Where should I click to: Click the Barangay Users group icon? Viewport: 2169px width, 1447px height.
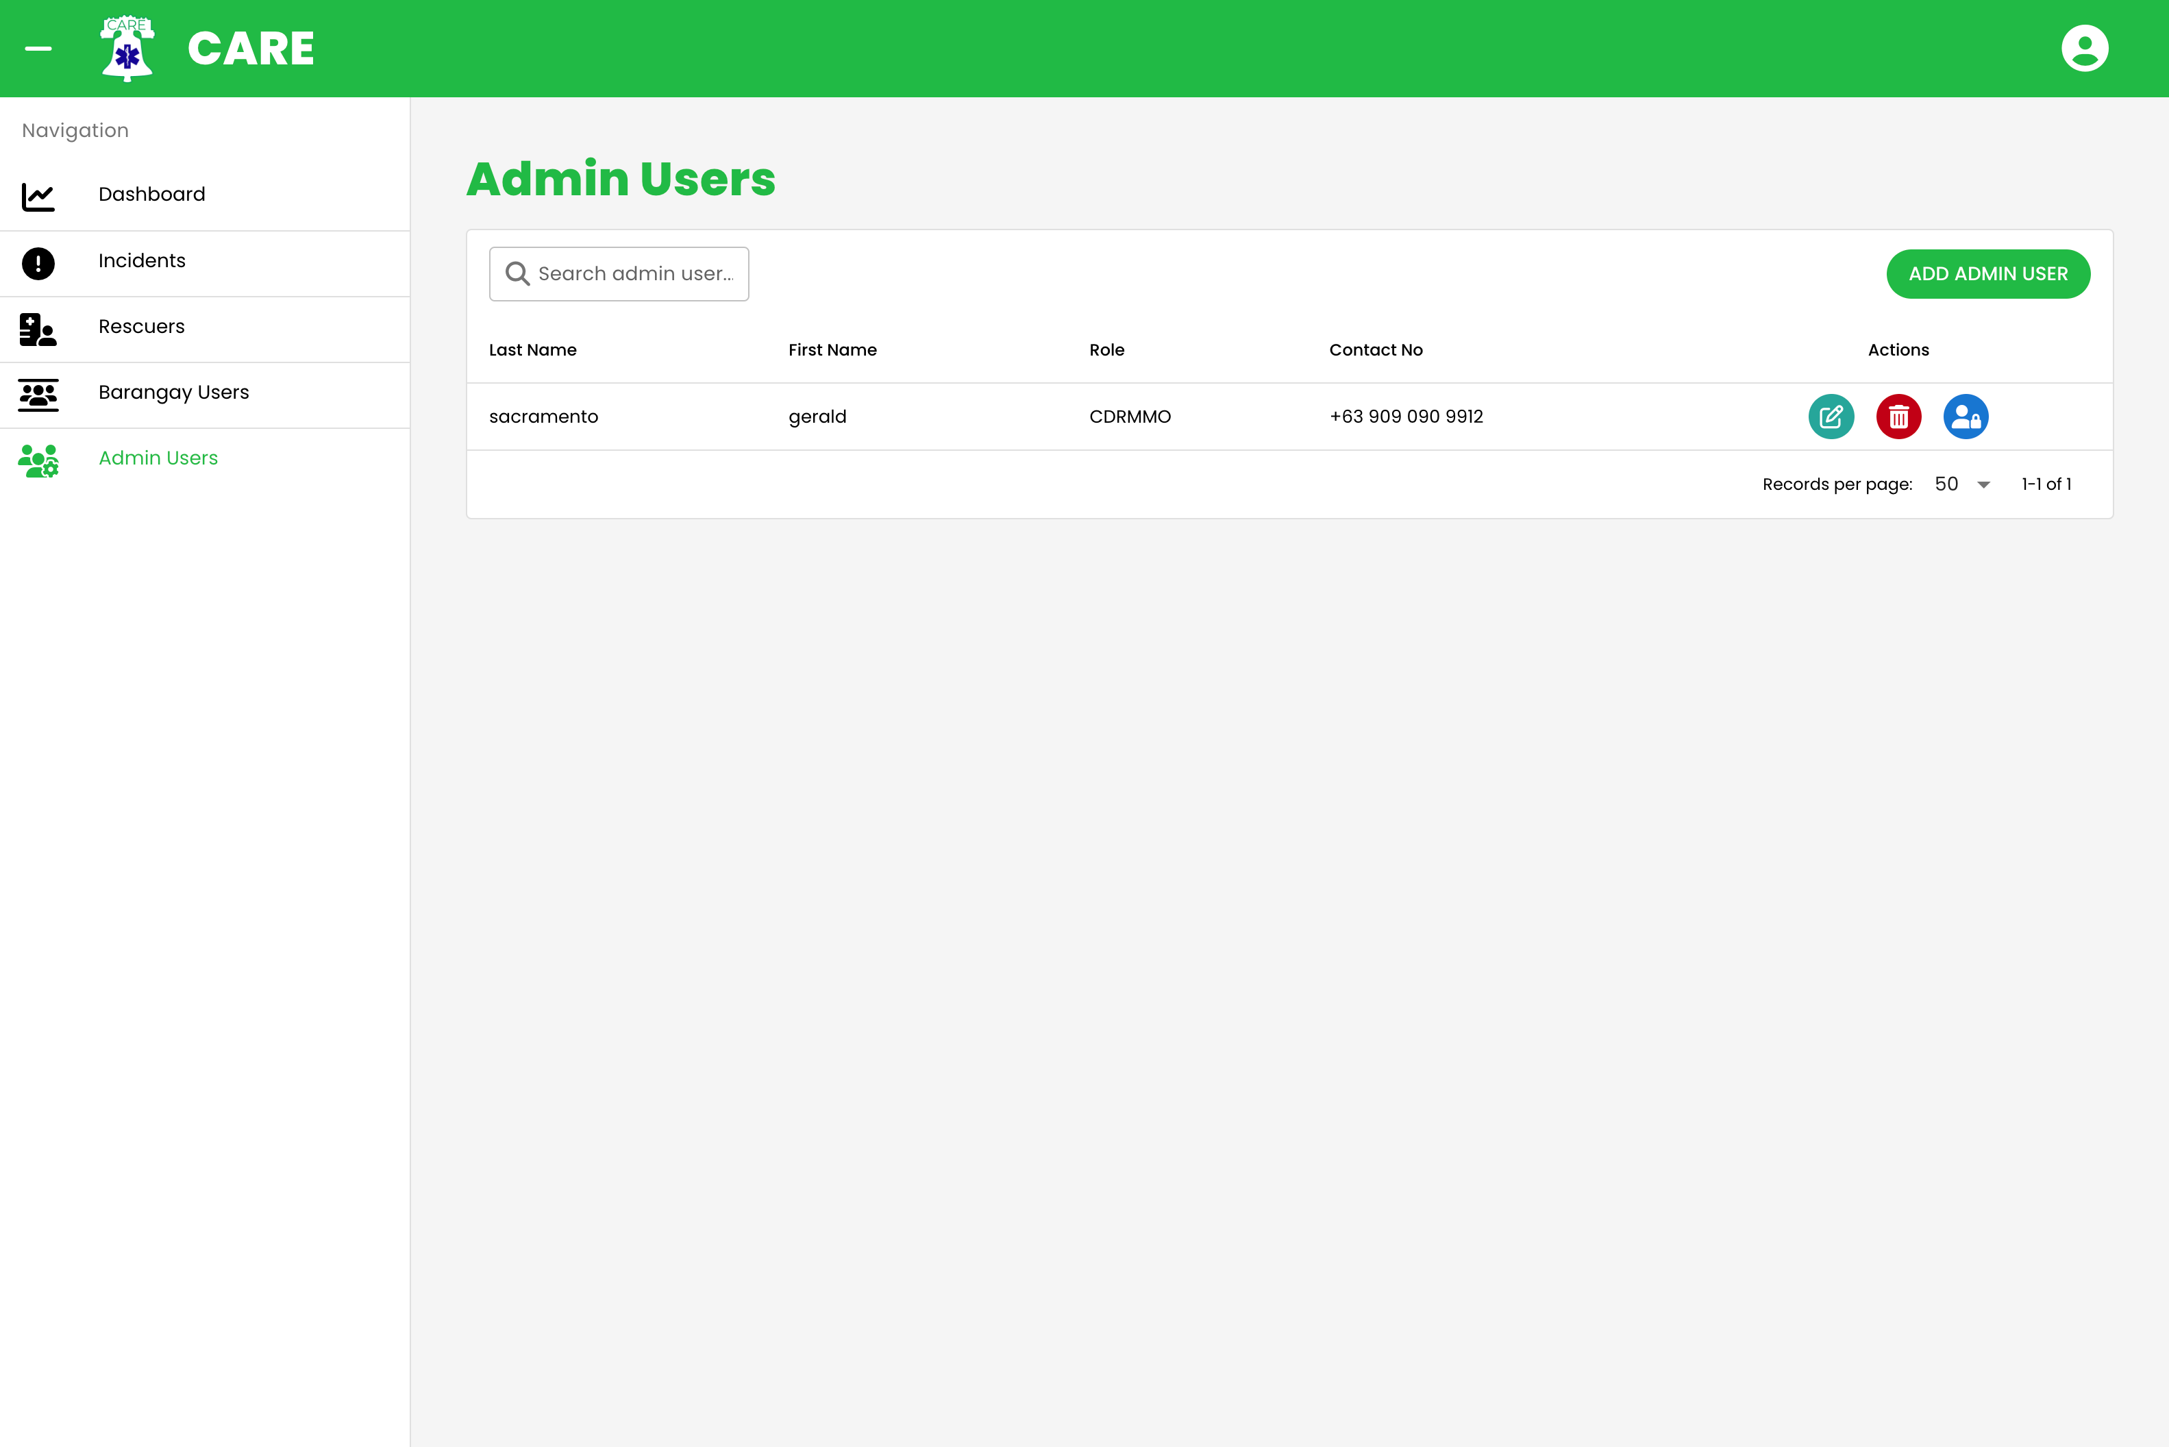point(38,395)
